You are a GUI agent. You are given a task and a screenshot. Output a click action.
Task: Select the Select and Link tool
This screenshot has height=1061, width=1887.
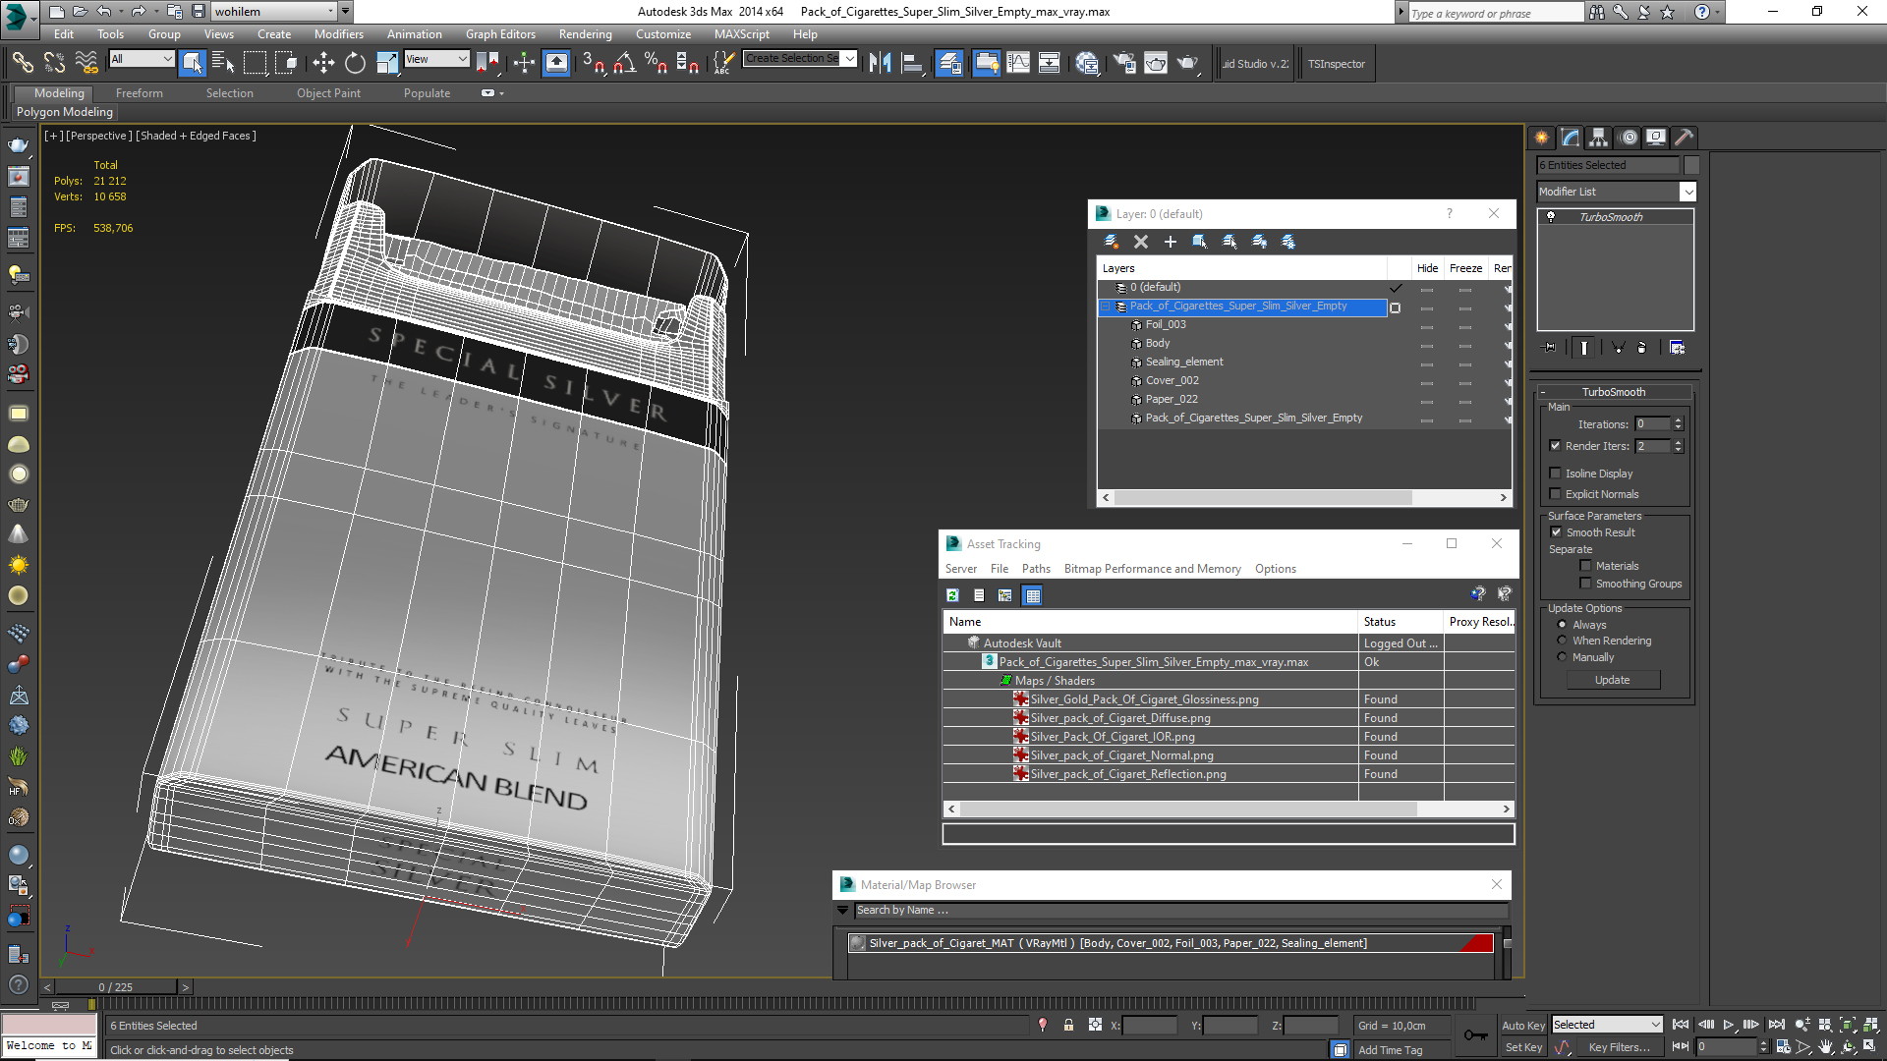[x=23, y=63]
